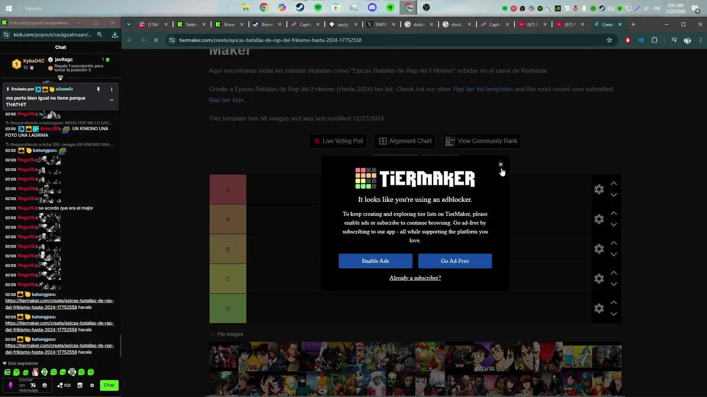707x397 pixels.
Task: Open the Live Voting Poll button
Action: pos(338,141)
